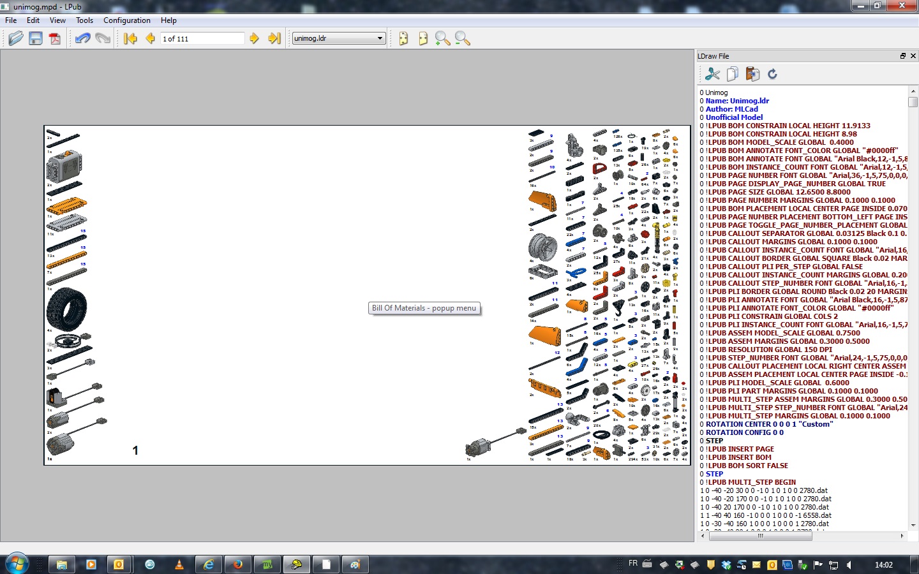
Task: Open the Tools menu
Action: pyautogui.click(x=84, y=20)
